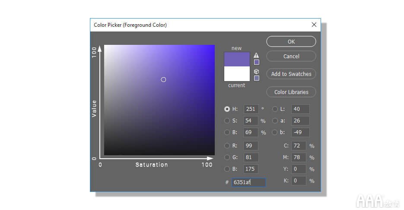Select the L lightness radio button
The image size is (404, 210).
pos(275,109)
